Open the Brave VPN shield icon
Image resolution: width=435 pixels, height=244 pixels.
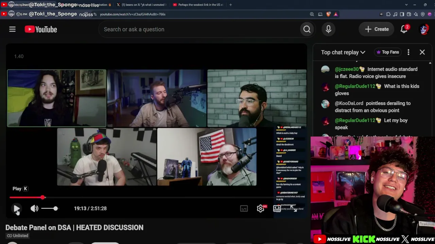[x=423, y=14]
